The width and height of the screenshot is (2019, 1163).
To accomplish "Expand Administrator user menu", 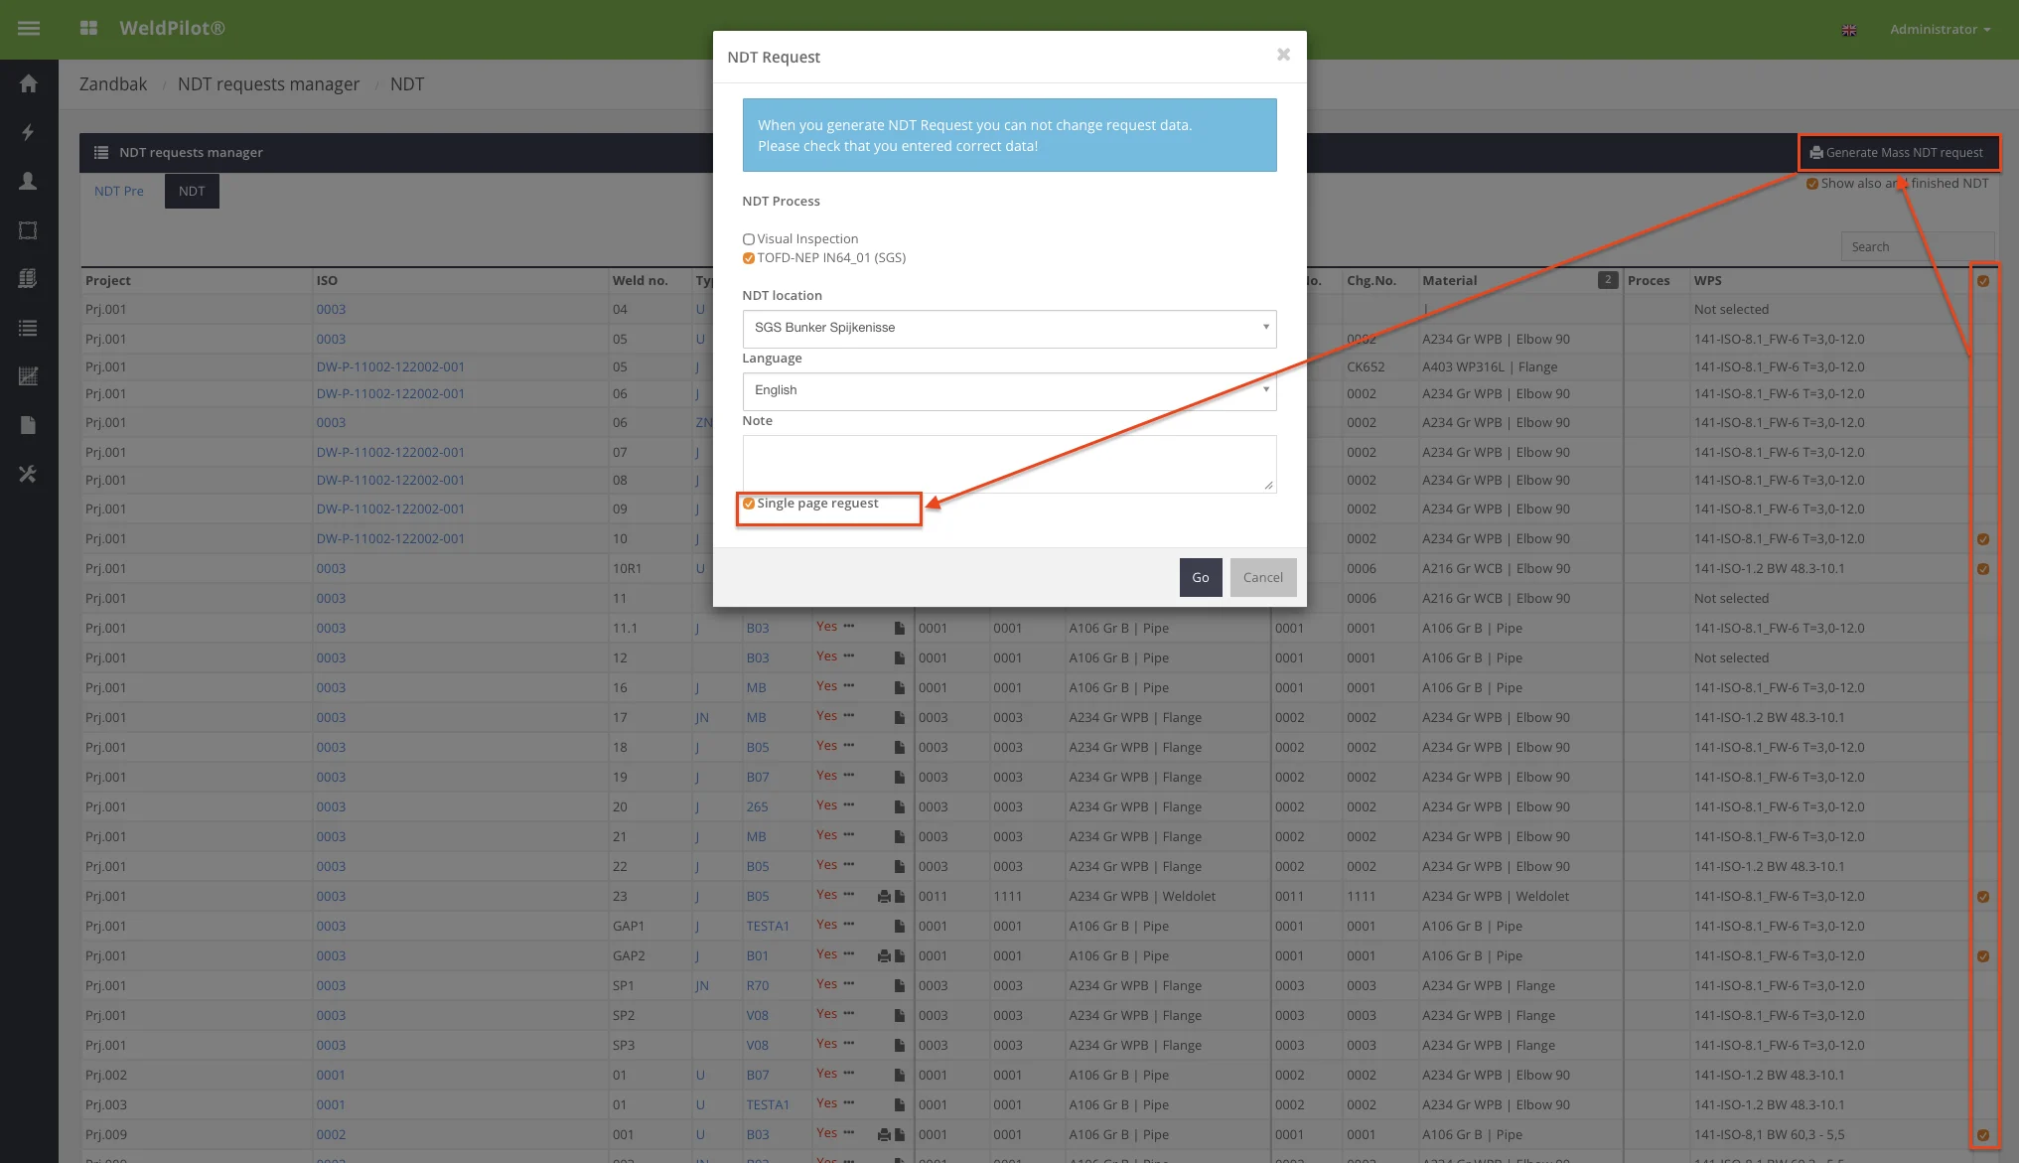I will 1939,30.
